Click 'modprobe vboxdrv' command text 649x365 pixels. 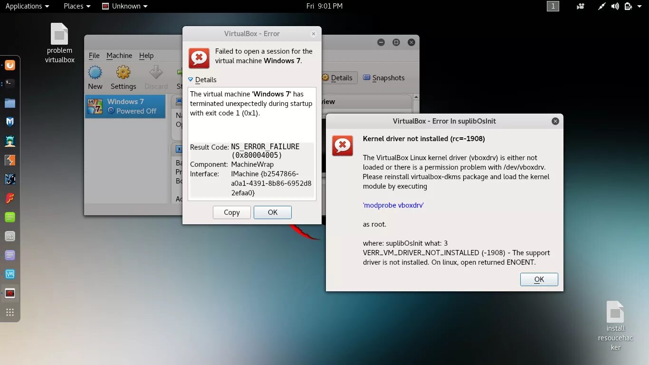(393, 205)
